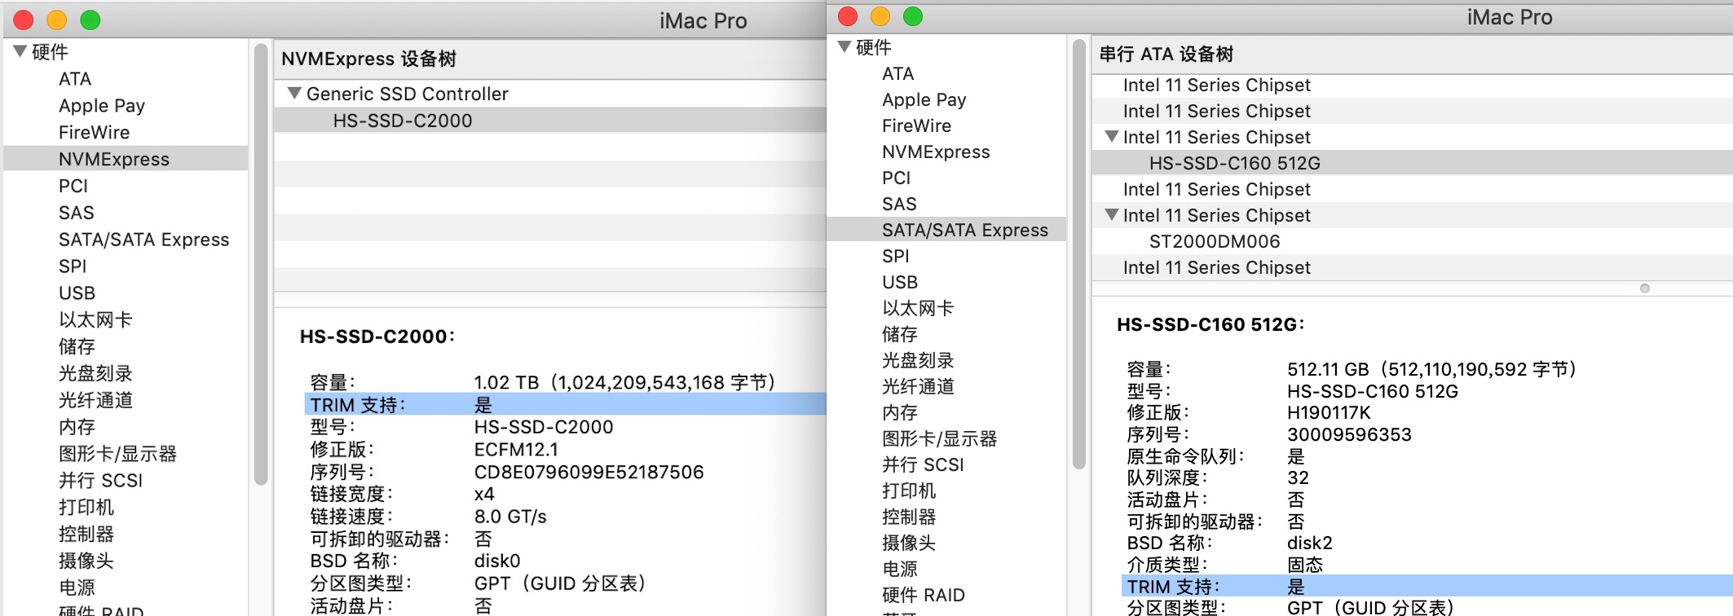
Task: Select 内存 in left window sidebar
Action: tap(77, 427)
